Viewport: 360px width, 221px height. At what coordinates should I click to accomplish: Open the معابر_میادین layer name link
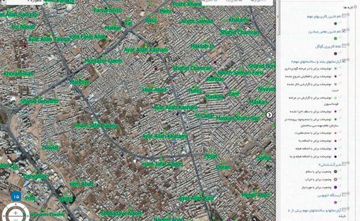coord(325,32)
